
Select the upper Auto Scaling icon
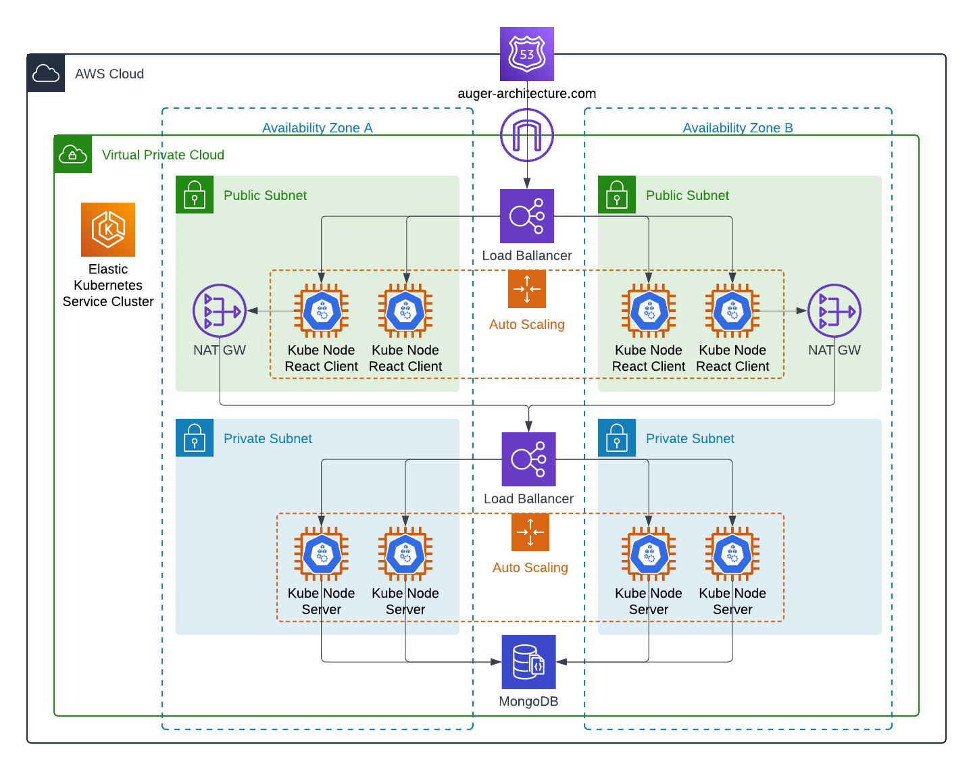tap(527, 289)
